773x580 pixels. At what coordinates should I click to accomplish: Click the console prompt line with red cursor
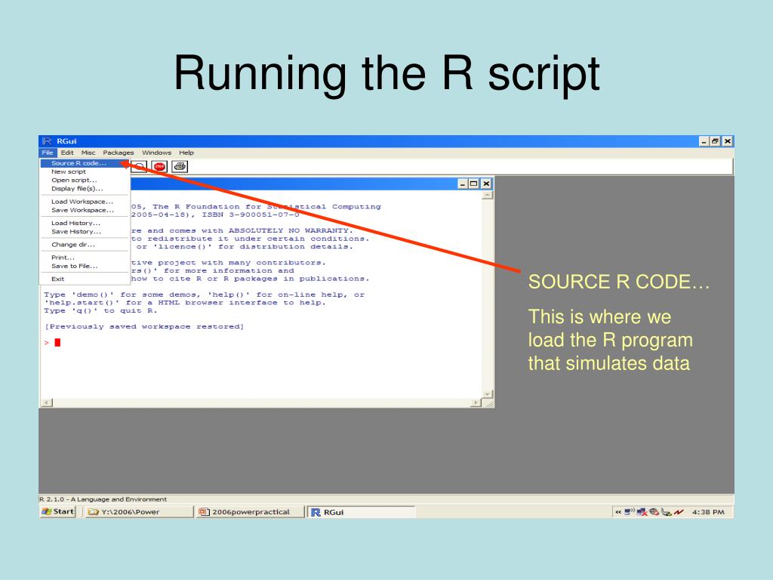click(52, 342)
